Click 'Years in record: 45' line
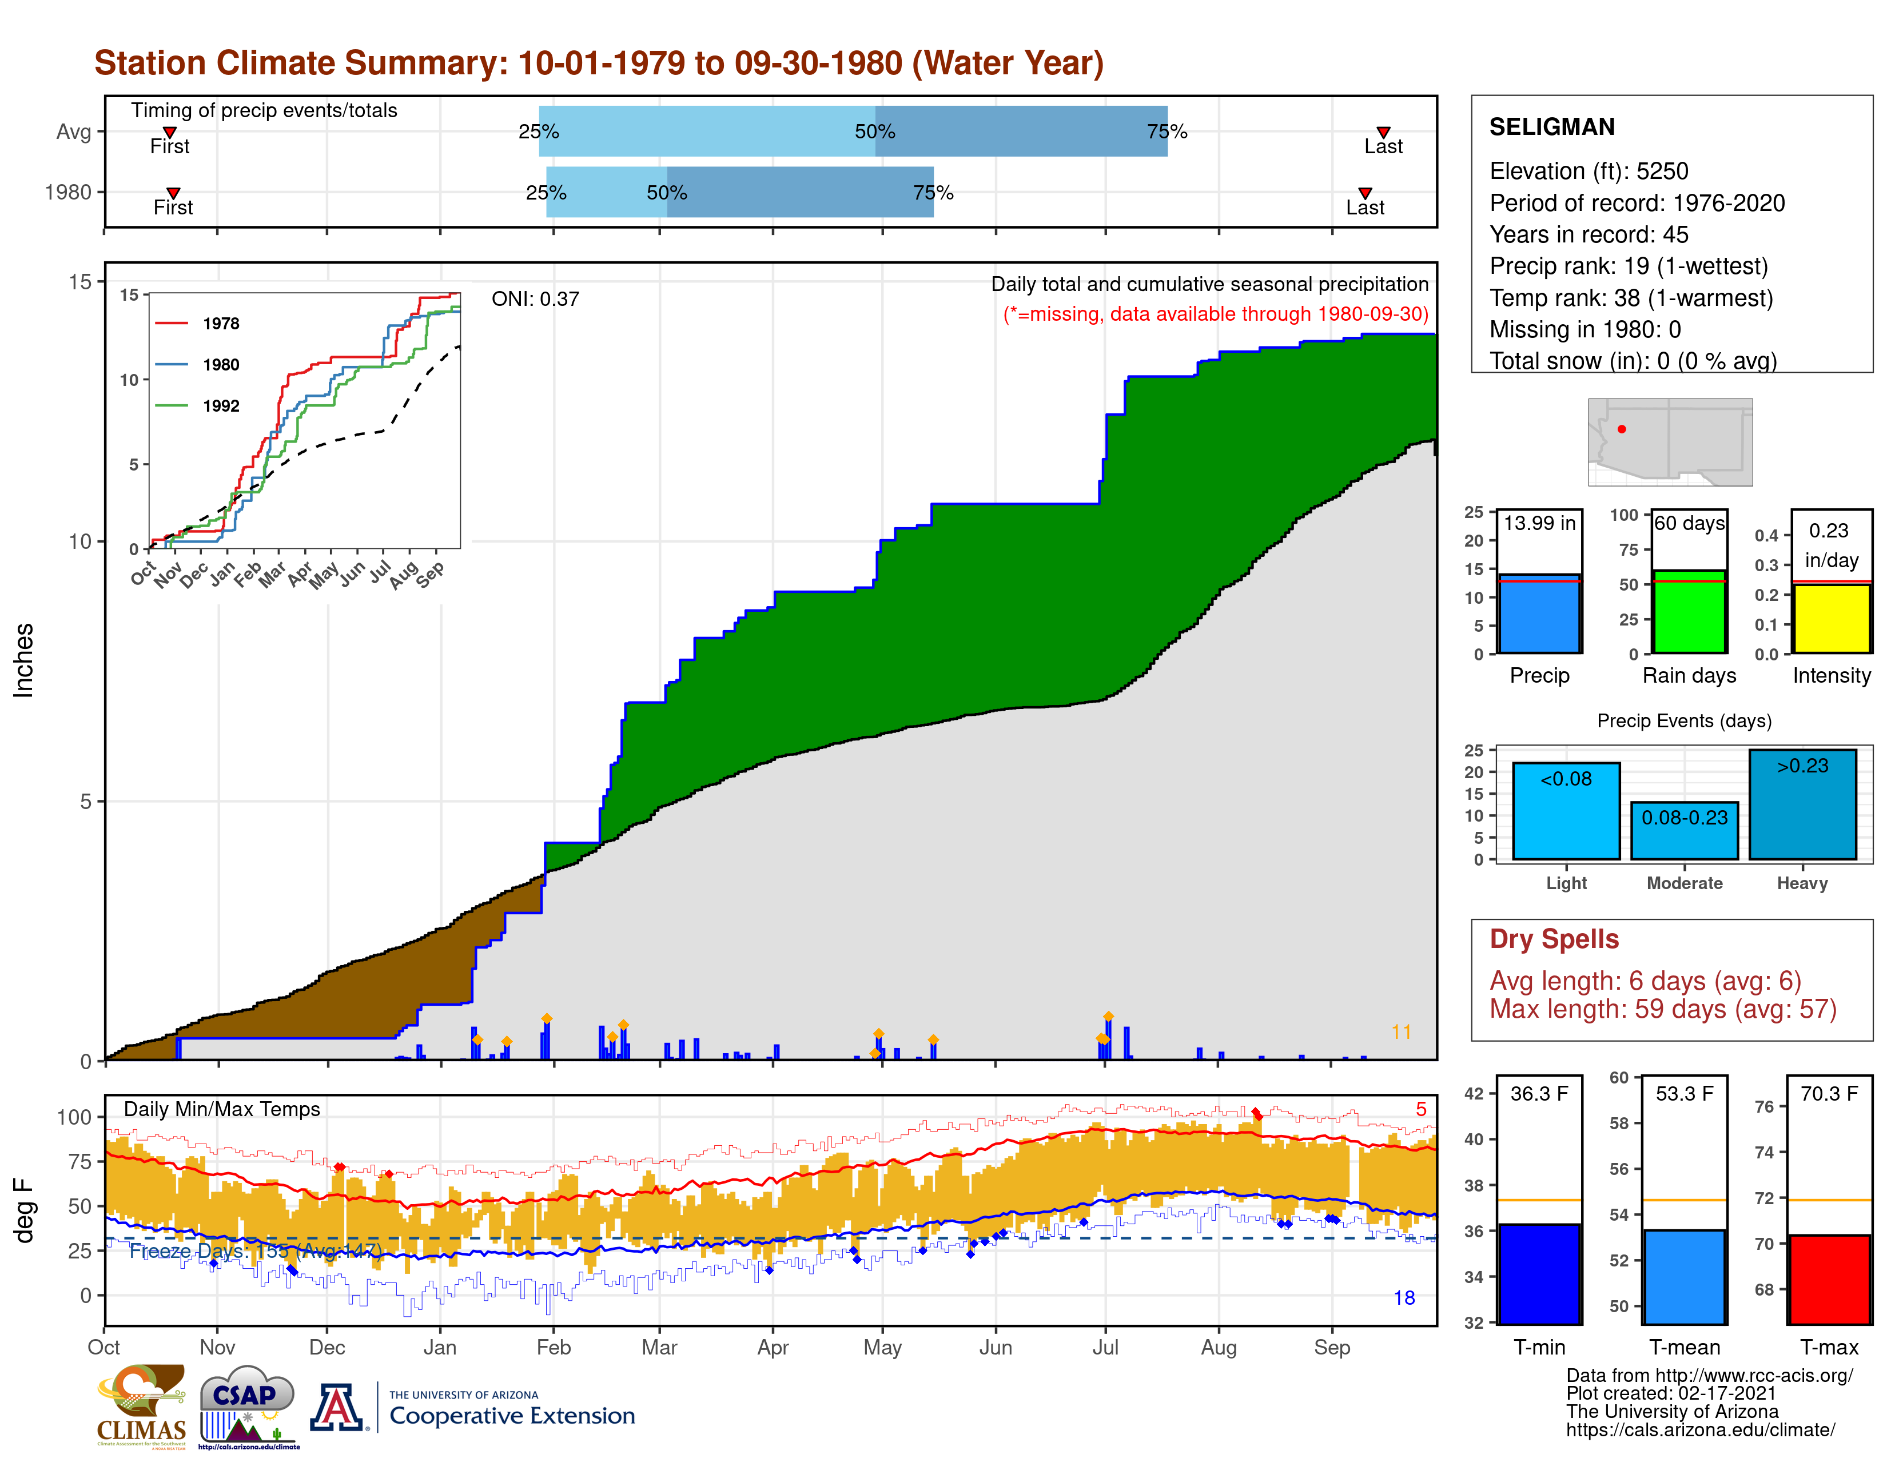Image resolution: width=1887 pixels, height=1458 pixels. click(x=1588, y=234)
